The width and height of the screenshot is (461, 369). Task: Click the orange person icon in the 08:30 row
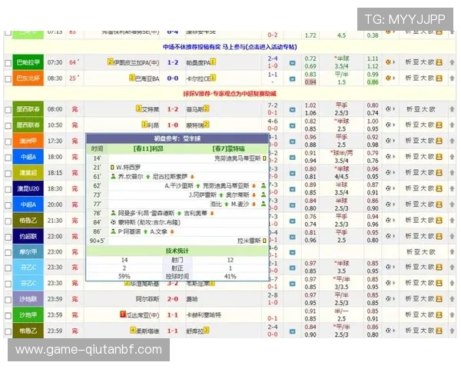pyautogui.click(x=439, y=78)
